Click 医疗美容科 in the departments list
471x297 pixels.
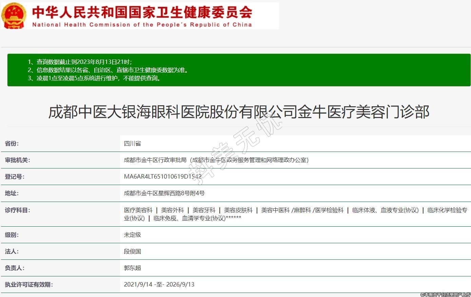pos(138,210)
